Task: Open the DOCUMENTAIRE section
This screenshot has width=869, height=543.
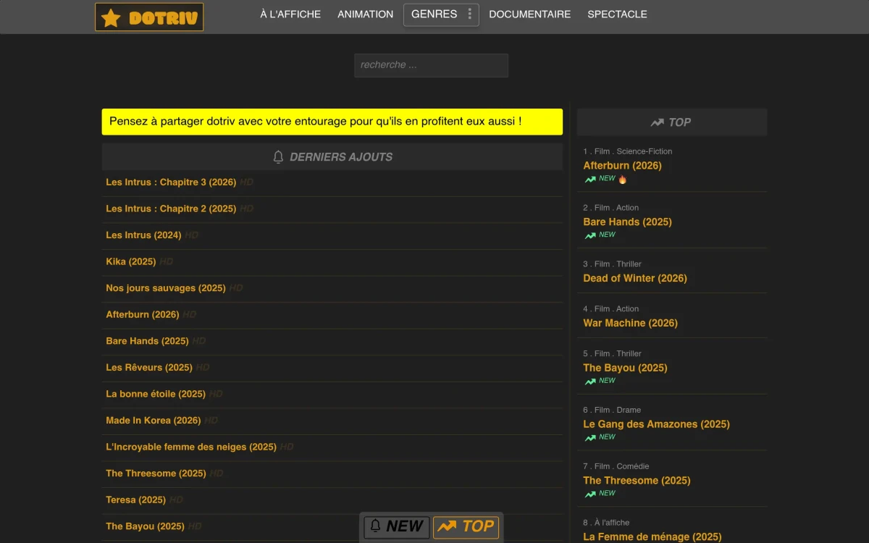Action: [529, 14]
